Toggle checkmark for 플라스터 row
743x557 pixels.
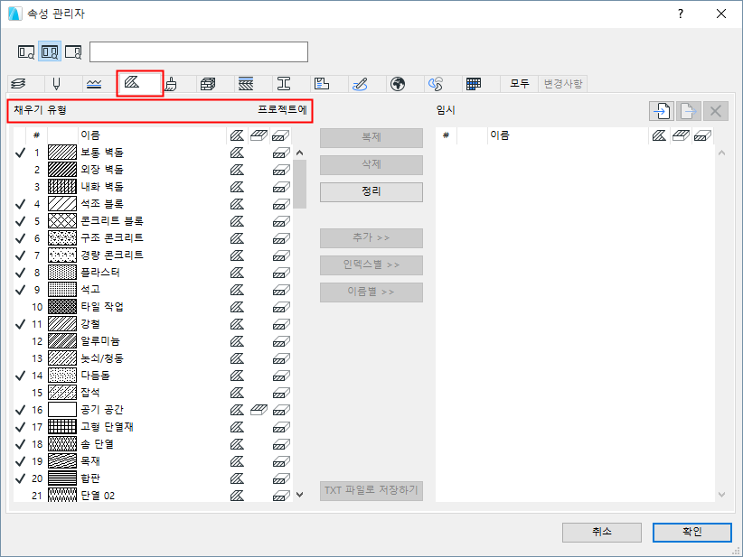[21, 273]
